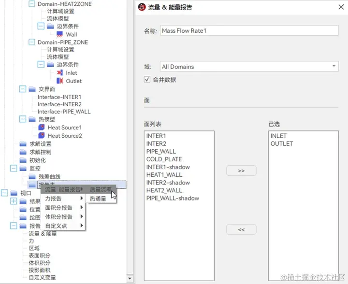
Task: Close the 流量 & 能量报告 dialog
Action: [x=341, y=7]
